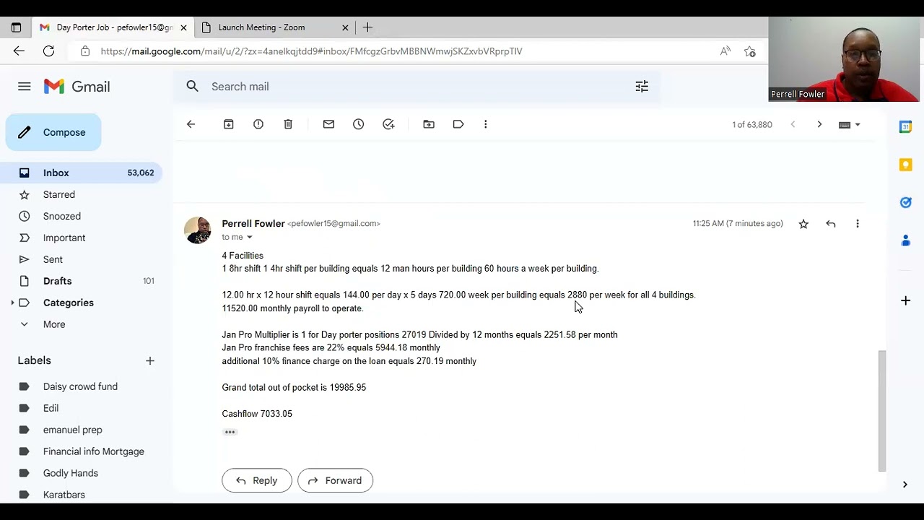Click the message pane vertical scrollbar
924x520 pixels.
[x=881, y=410]
